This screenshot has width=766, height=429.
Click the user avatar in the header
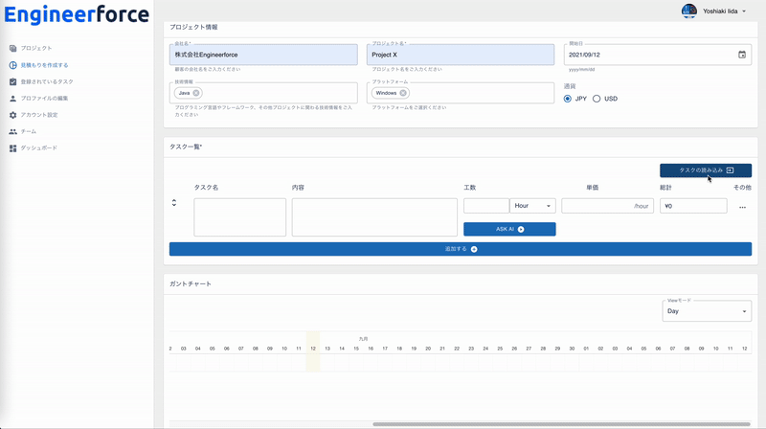[x=688, y=11]
